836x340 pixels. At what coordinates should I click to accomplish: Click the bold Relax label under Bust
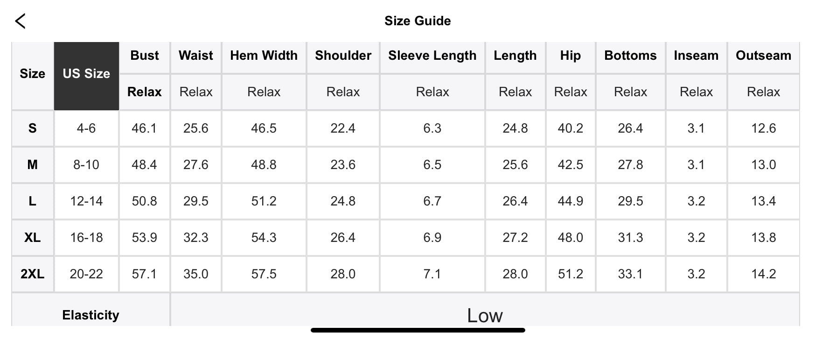coord(145,92)
